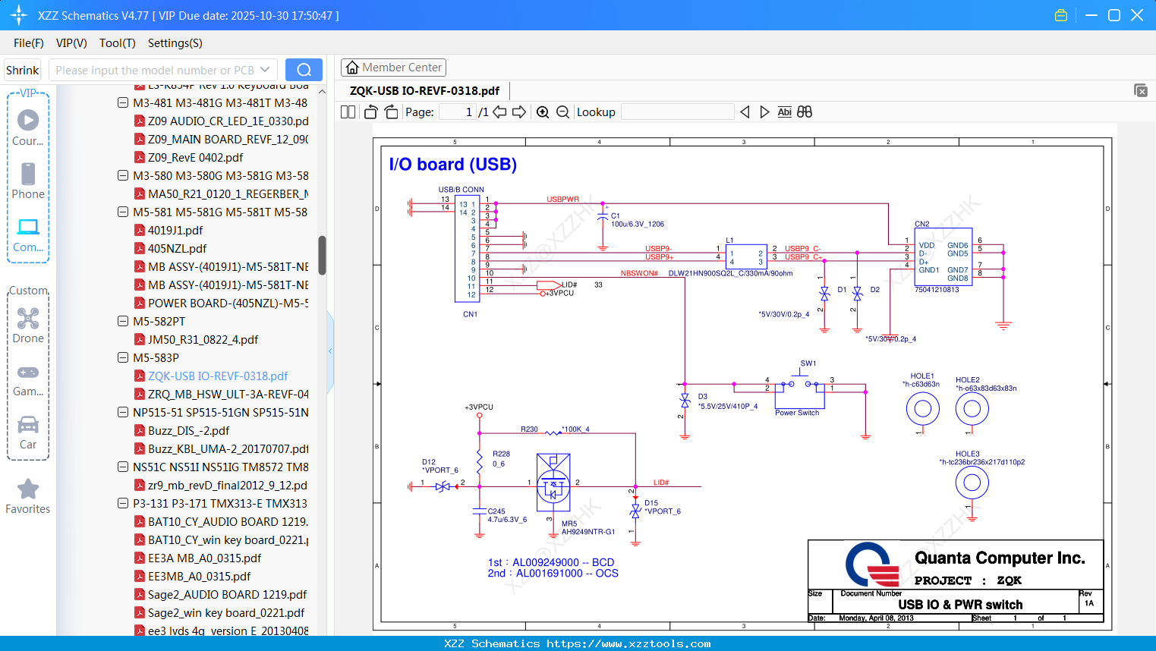Viewport: 1156px width, 651px height.
Task: Find next lookup match triangle
Action: [x=764, y=112]
